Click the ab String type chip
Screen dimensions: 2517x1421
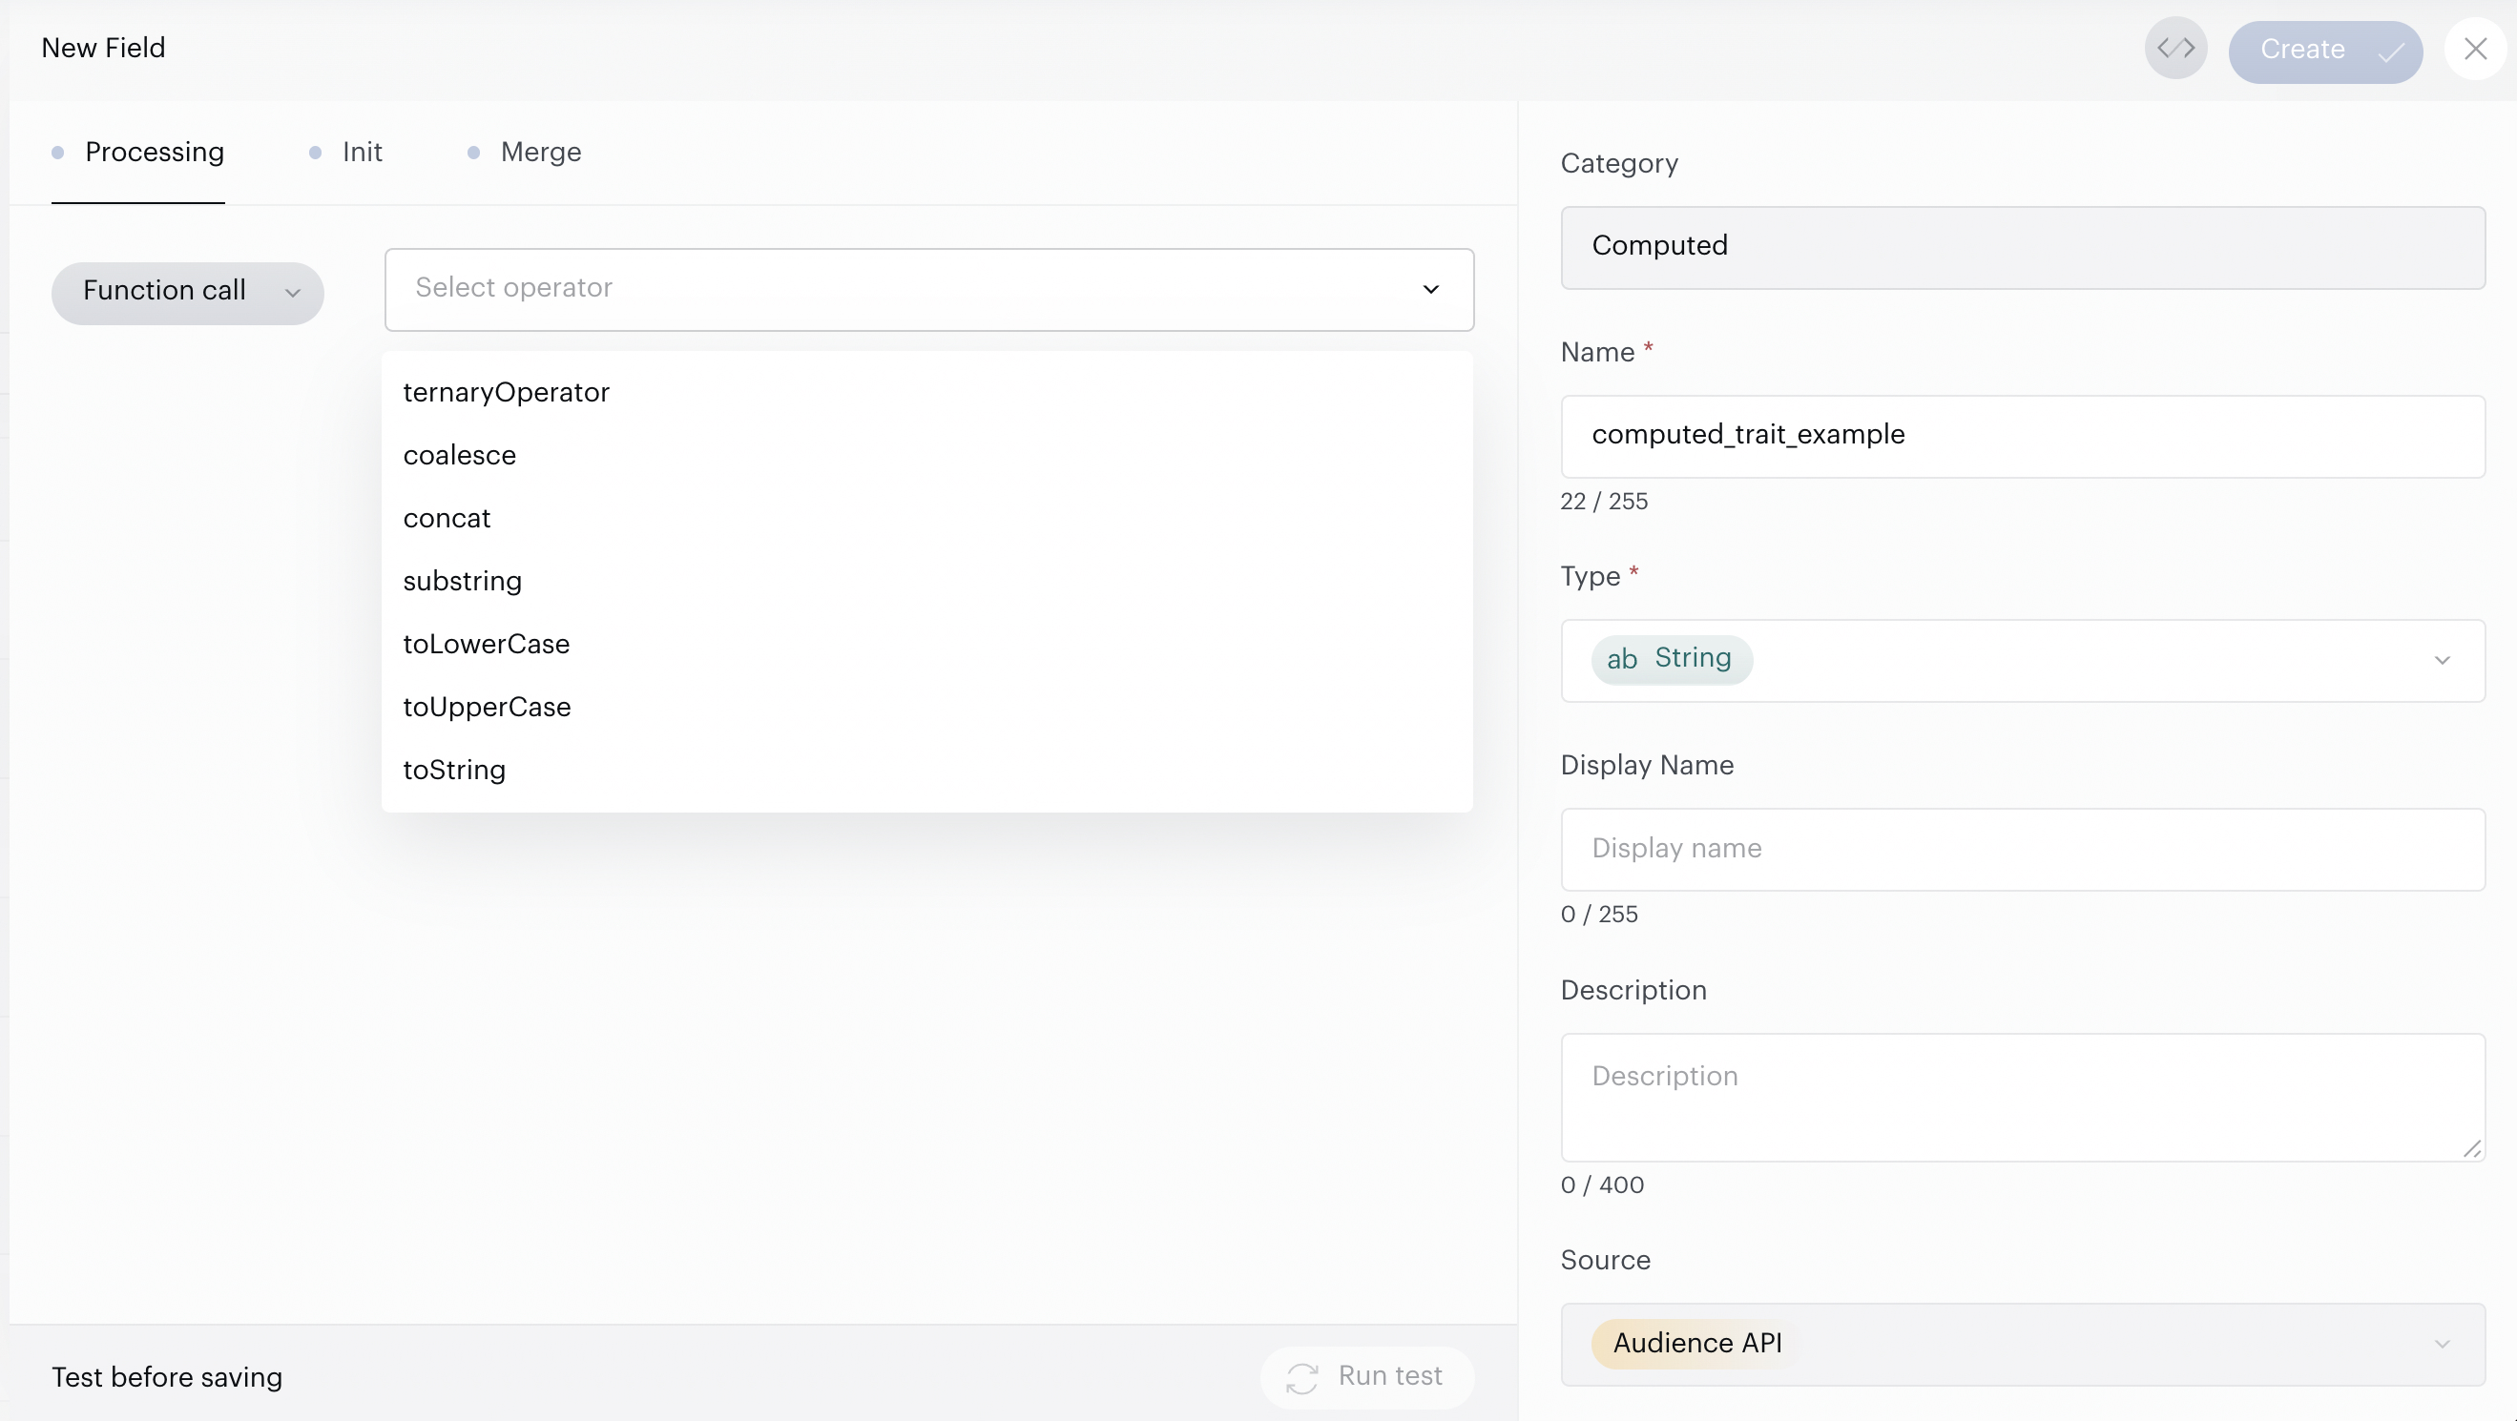(1671, 659)
